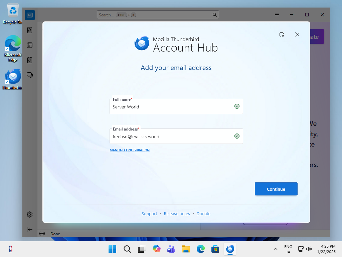Open the Tasks space
Image resolution: width=342 pixels, height=257 pixels.
point(30,60)
